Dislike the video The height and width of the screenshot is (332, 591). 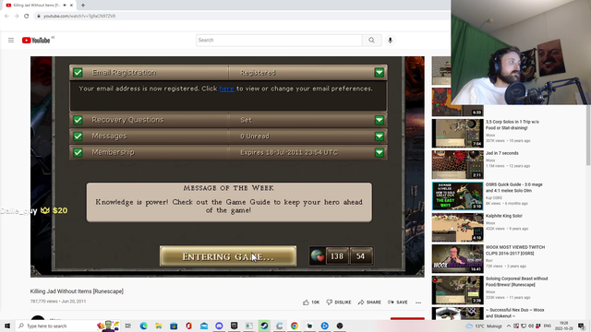pyautogui.click(x=339, y=302)
